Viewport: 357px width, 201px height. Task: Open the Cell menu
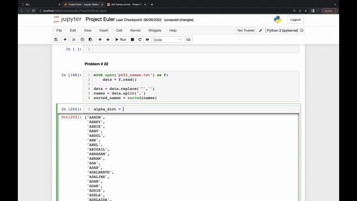pyautogui.click(x=119, y=30)
